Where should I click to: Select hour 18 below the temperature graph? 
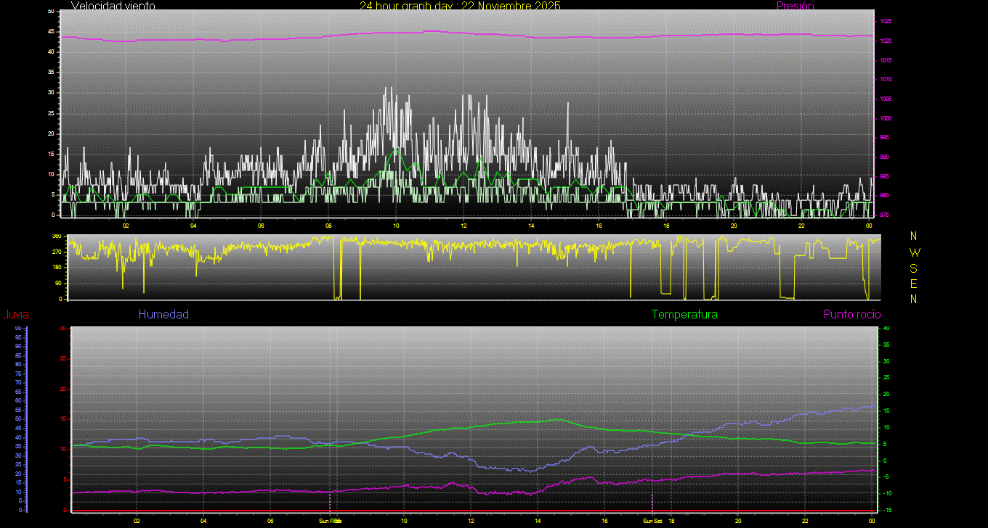(671, 521)
